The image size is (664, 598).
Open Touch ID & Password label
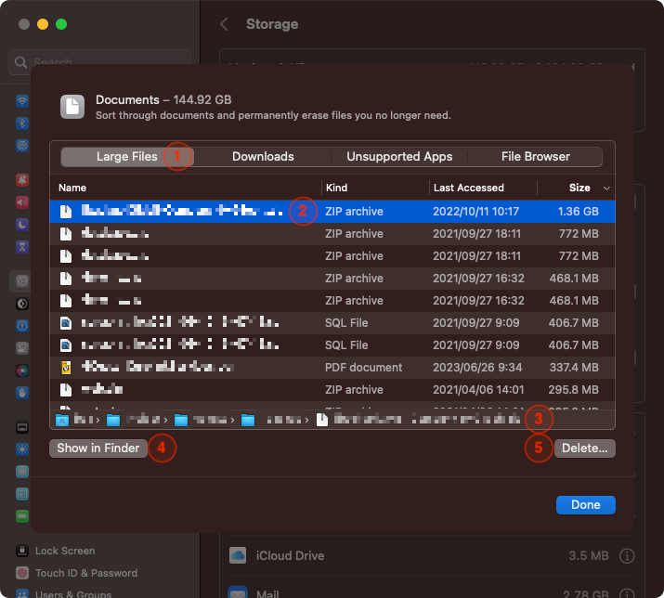pos(86,573)
